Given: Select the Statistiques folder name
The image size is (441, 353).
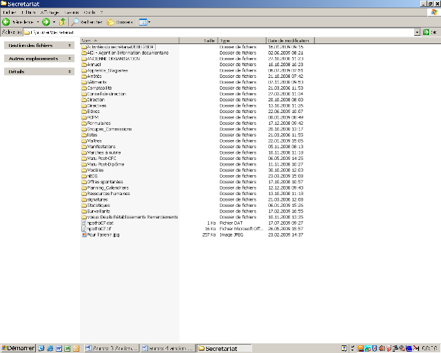Looking at the screenshot, I should (99, 205).
